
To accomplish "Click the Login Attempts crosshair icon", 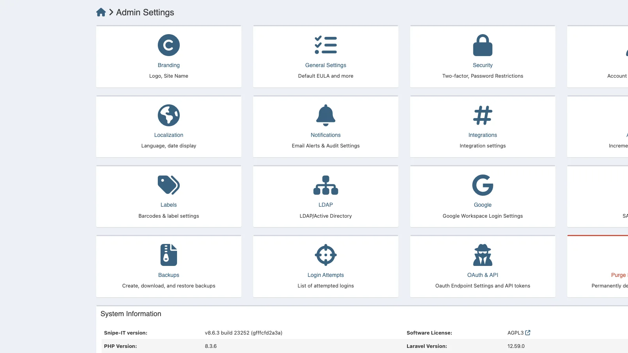I will pyautogui.click(x=326, y=255).
